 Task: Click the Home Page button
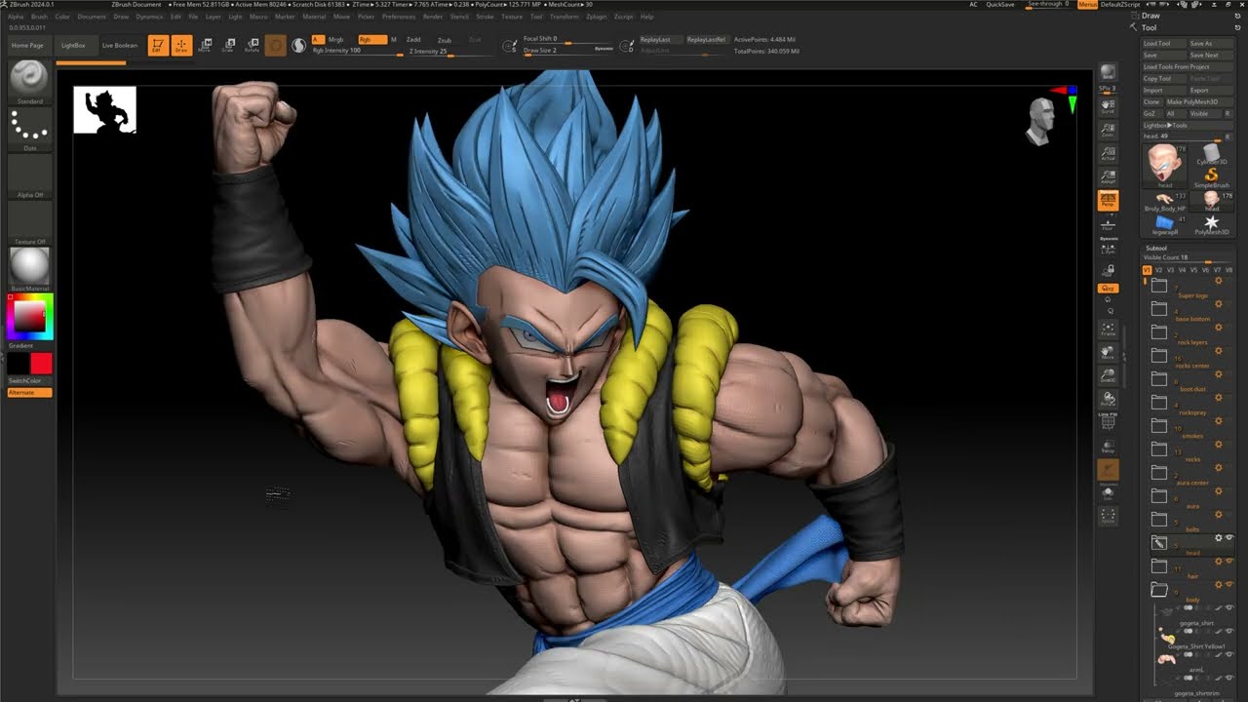(x=27, y=45)
